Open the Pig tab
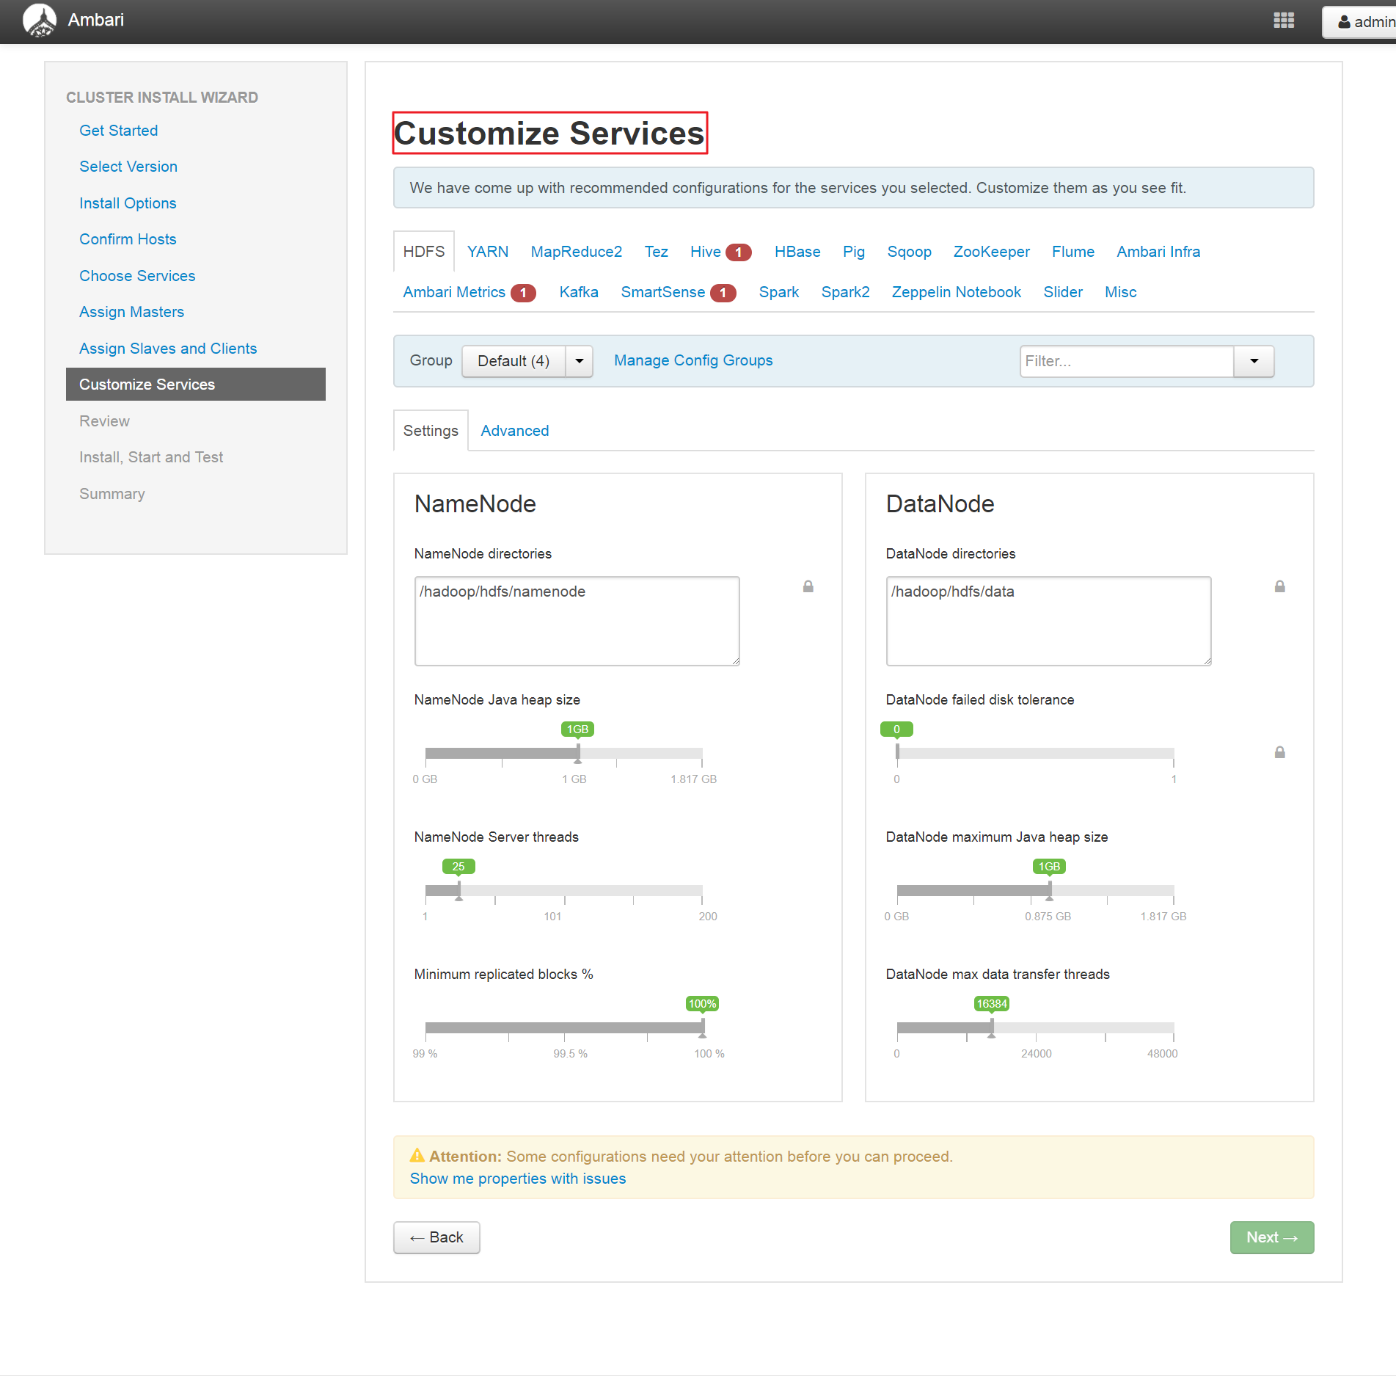 [x=854, y=252]
